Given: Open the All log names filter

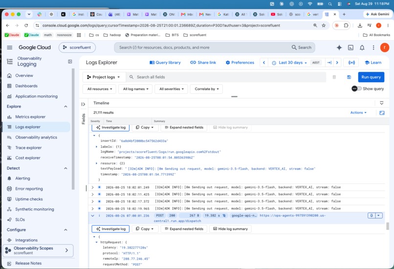Looking at the screenshot, I should click(135, 89).
